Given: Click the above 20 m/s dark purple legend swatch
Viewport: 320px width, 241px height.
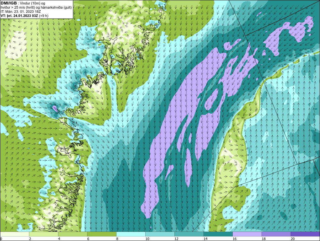Looking at the screenshot, I should (305, 234).
